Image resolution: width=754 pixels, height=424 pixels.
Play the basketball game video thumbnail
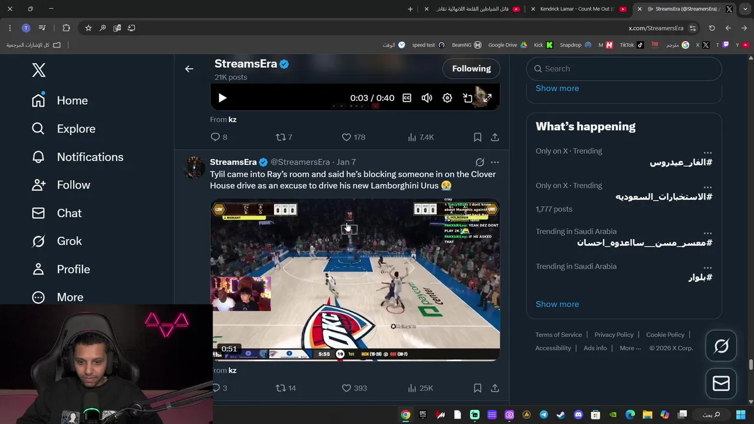355,280
